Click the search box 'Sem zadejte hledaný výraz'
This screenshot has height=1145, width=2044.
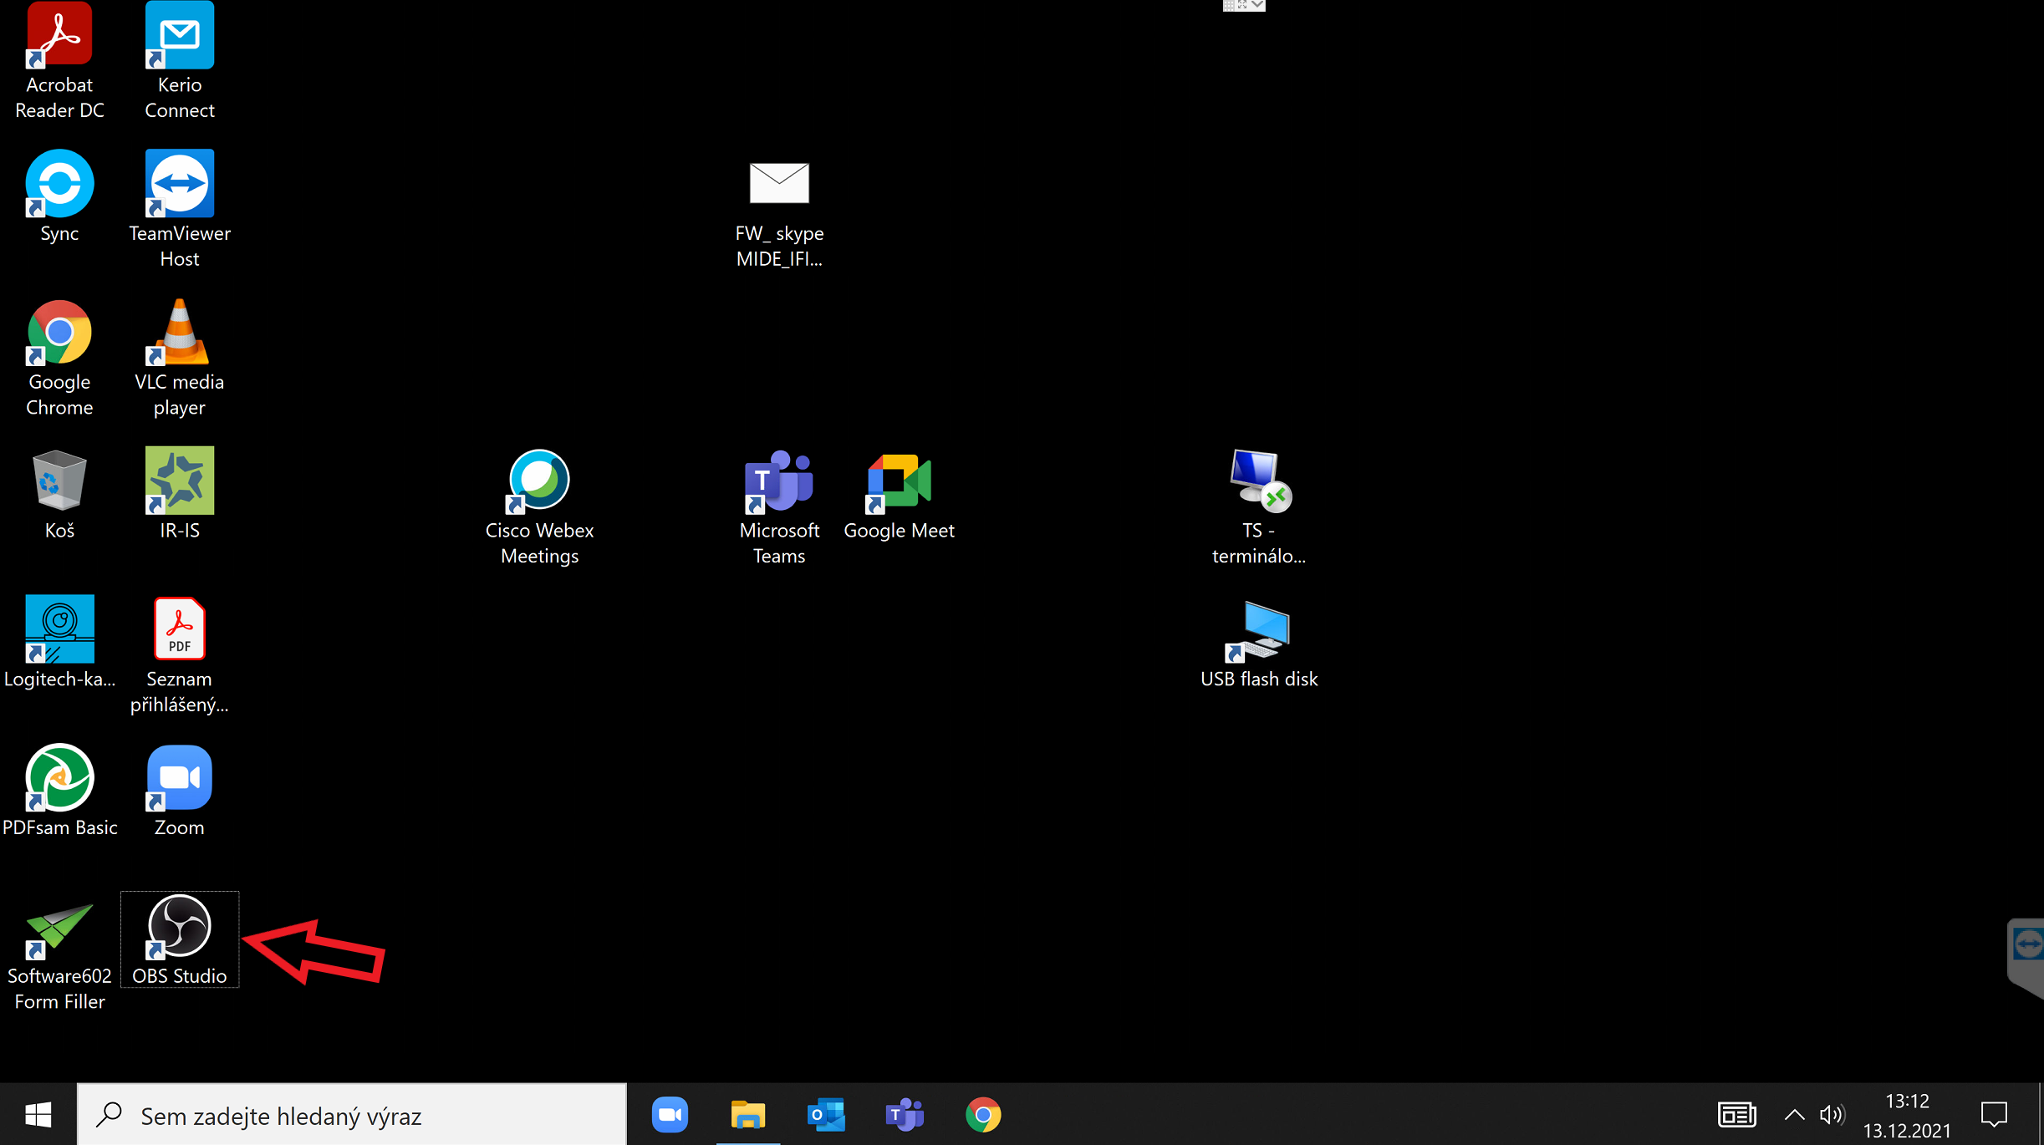pos(352,1115)
